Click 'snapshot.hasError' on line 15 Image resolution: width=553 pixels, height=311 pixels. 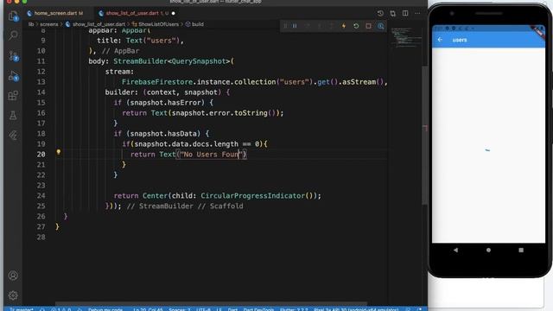(167, 103)
